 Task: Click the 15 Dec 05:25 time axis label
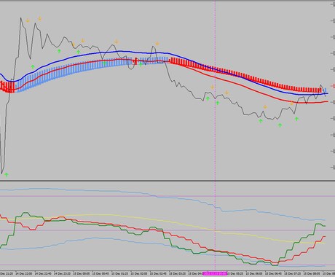(x=235, y=273)
